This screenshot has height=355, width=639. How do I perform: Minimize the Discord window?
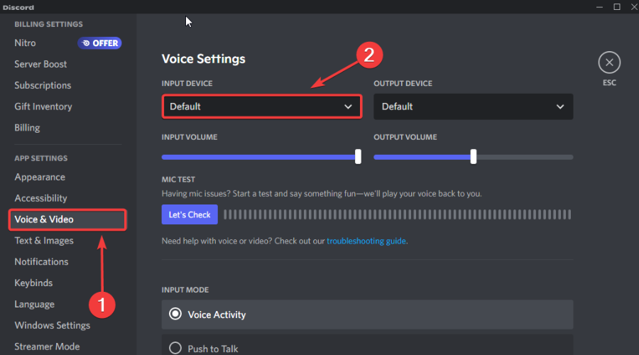click(x=599, y=7)
